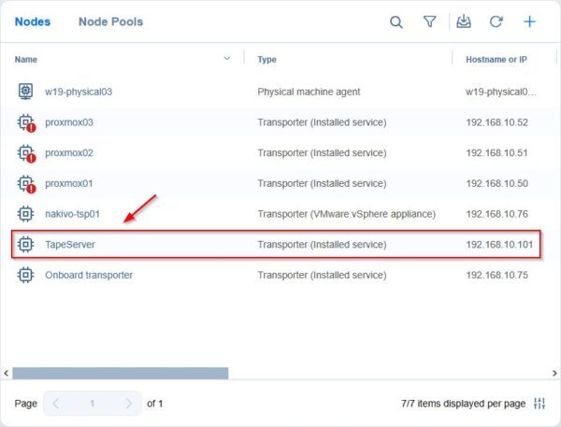This screenshot has width=561, height=427.
Task: Click the download/import icon in toolbar
Action: tap(464, 21)
